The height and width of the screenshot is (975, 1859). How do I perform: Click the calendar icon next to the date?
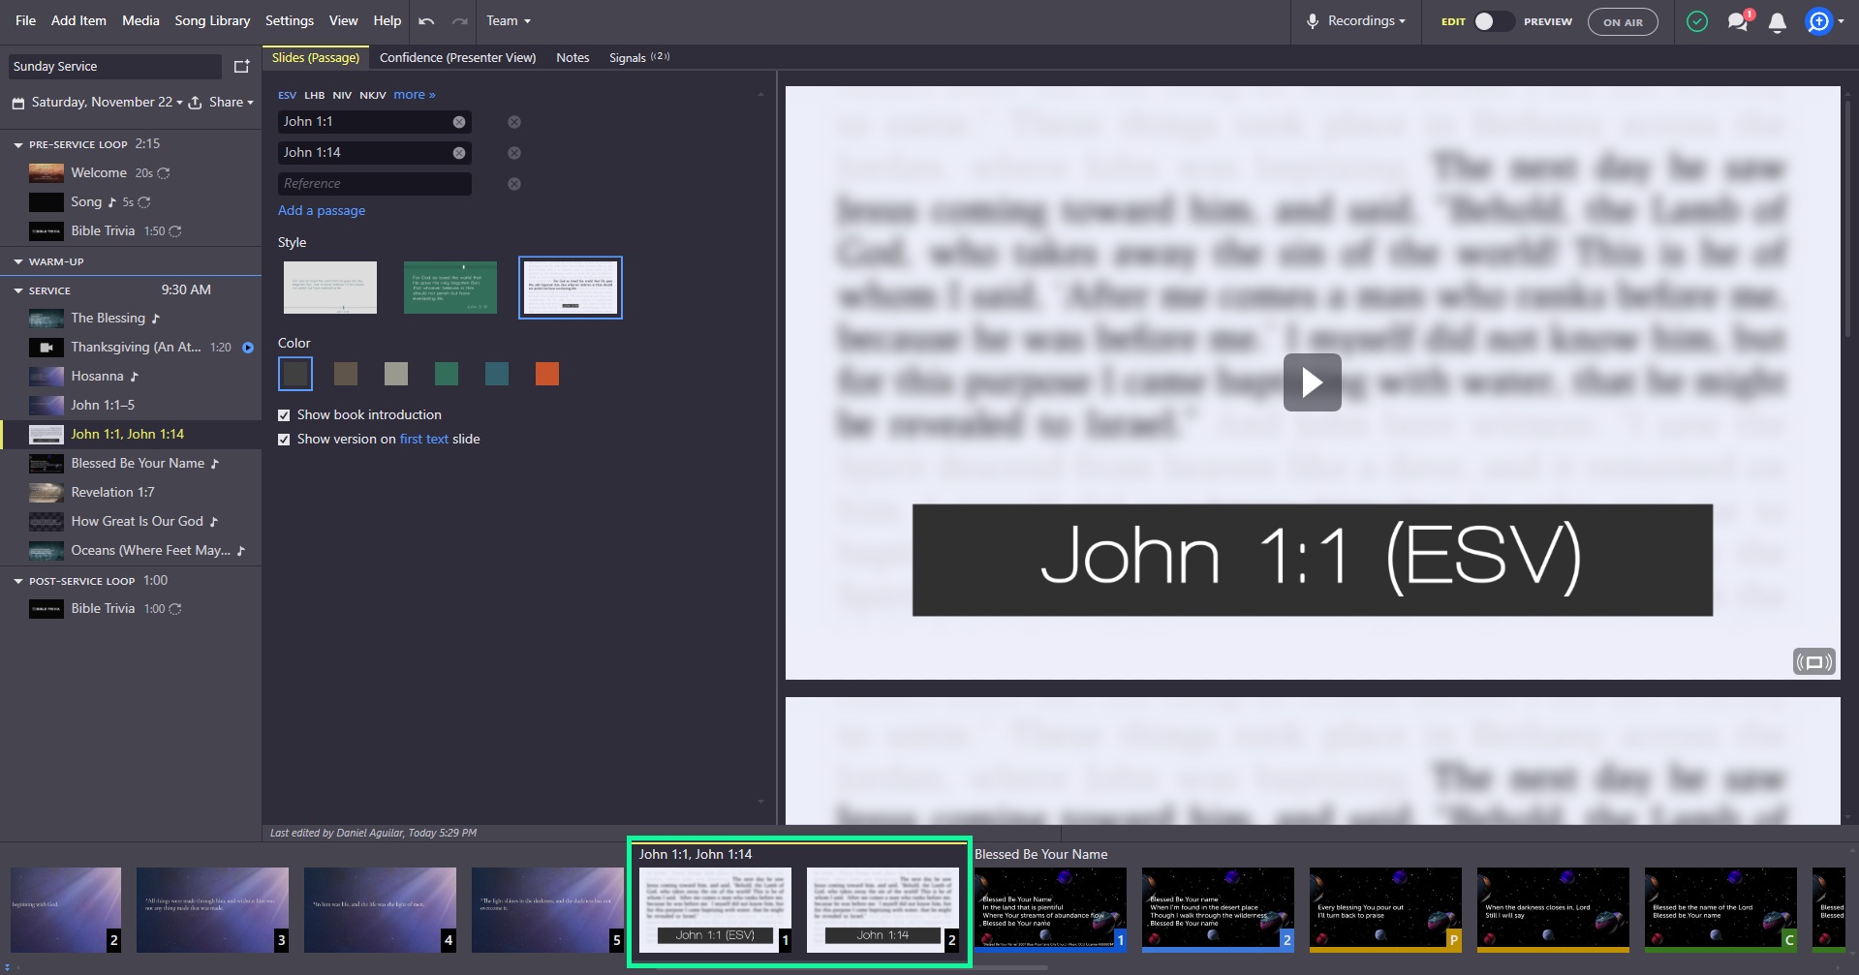(17, 103)
